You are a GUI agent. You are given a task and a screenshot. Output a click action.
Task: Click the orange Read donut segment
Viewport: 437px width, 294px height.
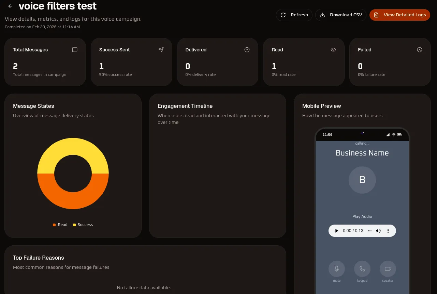(x=73, y=201)
